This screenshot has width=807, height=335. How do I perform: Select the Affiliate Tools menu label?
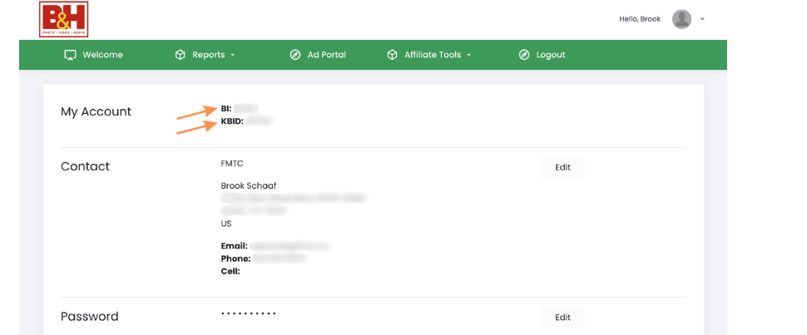point(433,55)
